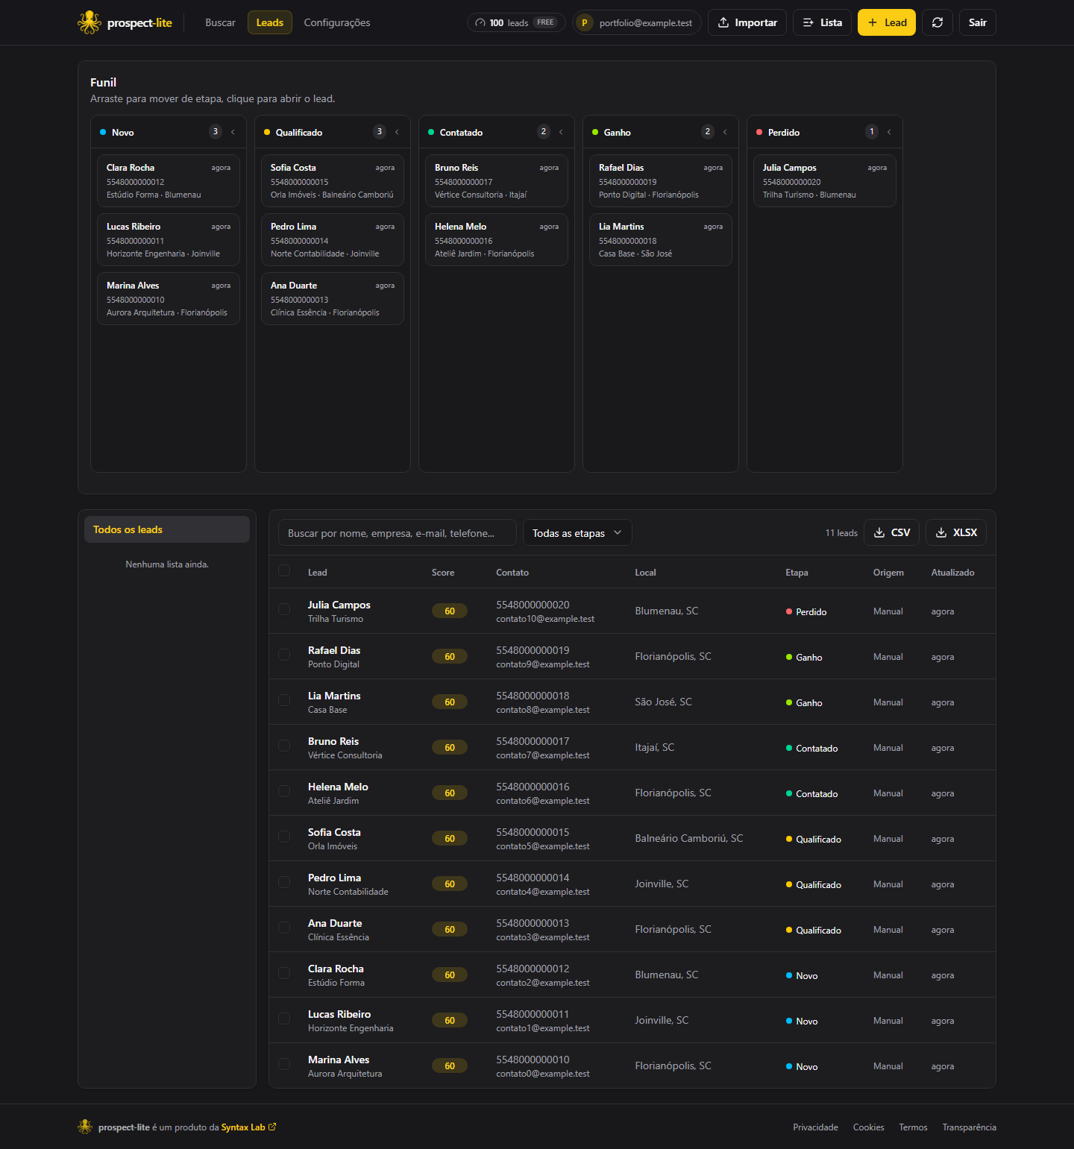Viewport: 1074px width, 1149px height.
Task: Open the Sofia Costa funnel card
Action: 333,180
